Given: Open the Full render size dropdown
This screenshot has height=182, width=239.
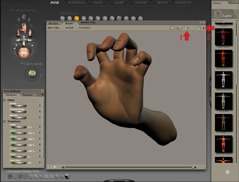Looking at the screenshot, I should 70,28.
